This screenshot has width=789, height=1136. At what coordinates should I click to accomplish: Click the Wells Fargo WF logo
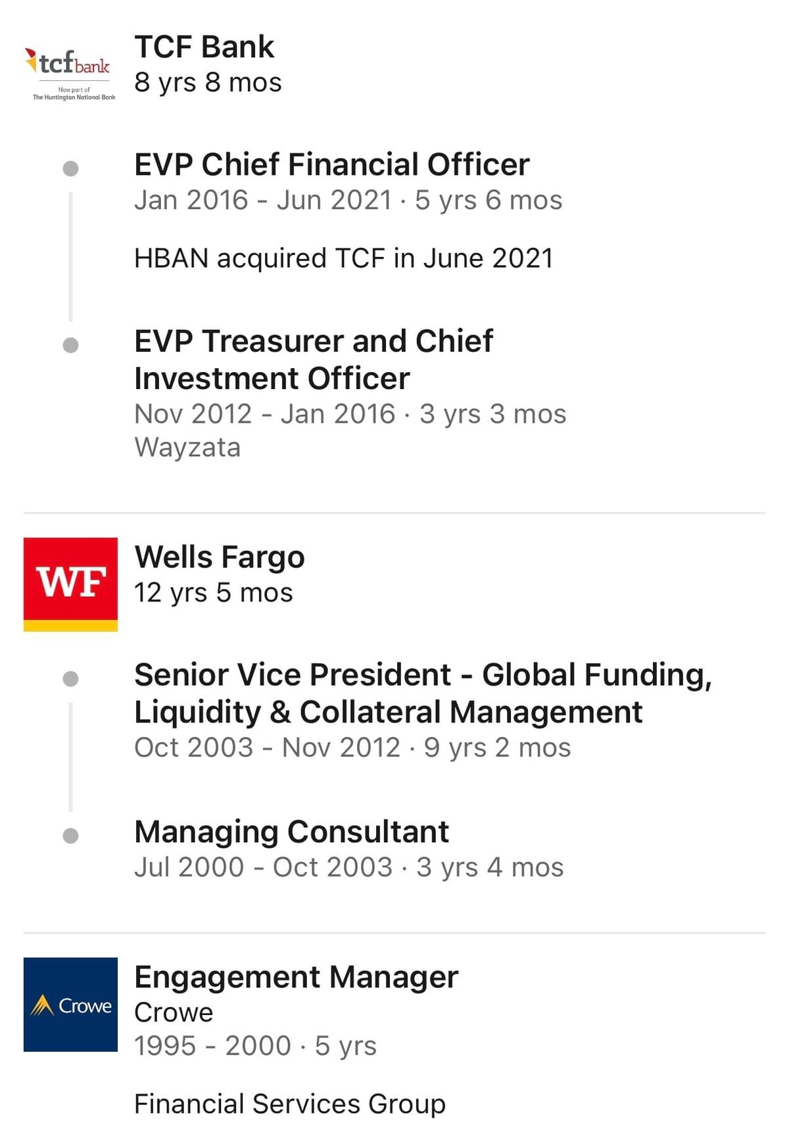tap(70, 584)
